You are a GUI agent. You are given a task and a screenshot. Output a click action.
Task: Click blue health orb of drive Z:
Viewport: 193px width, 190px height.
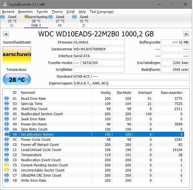click(74, 17)
